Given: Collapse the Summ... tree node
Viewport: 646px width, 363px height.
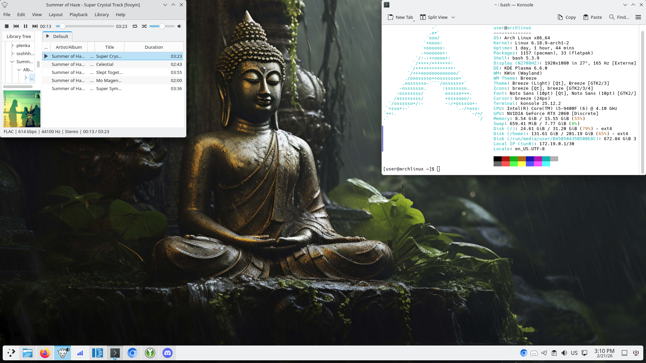Looking at the screenshot, I should click(12, 62).
